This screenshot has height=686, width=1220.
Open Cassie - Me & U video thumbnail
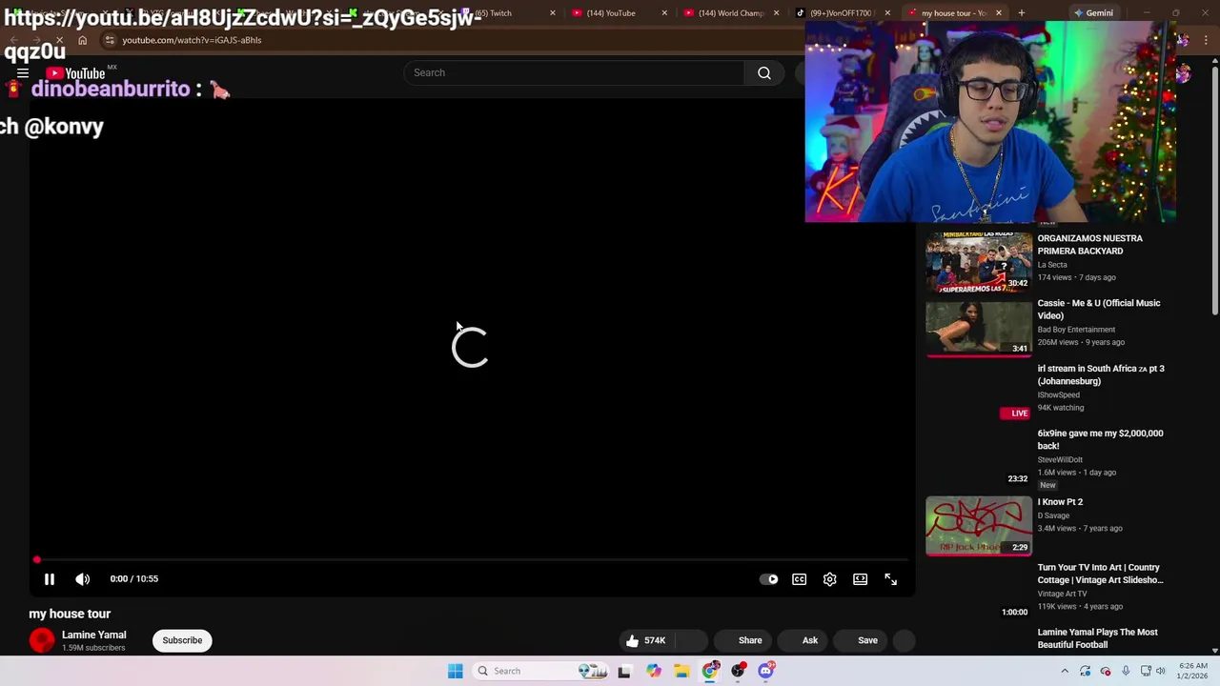coord(979,328)
